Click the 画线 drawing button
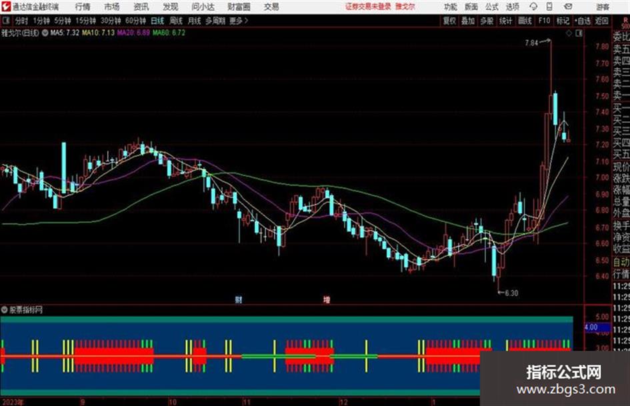630x406 pixels. (x=525, y=21)
